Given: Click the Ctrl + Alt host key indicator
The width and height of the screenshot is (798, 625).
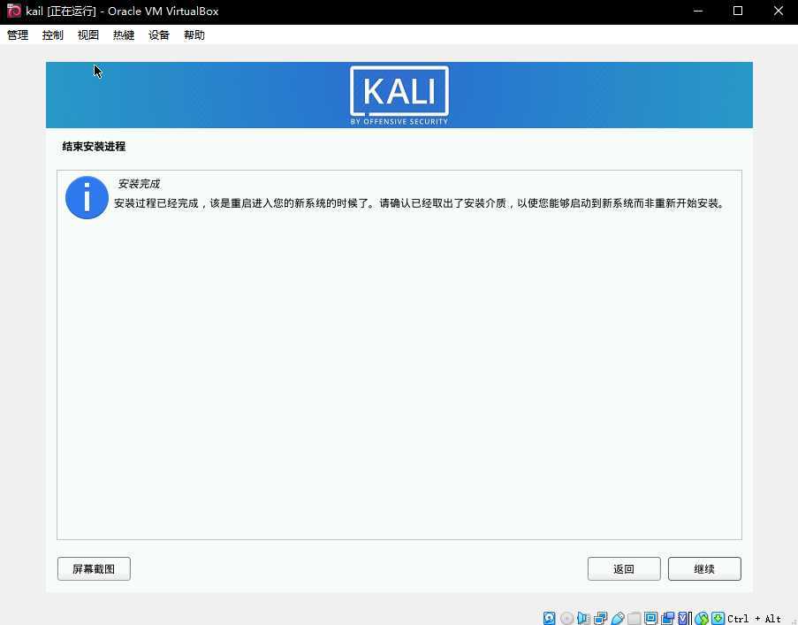Looking at the screenshot, I should point(754,619).
